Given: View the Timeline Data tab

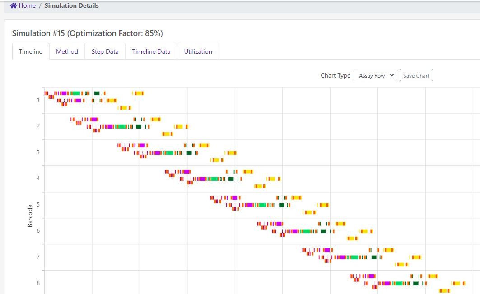Looking at the screenshot, I should (x=151, y=51).
